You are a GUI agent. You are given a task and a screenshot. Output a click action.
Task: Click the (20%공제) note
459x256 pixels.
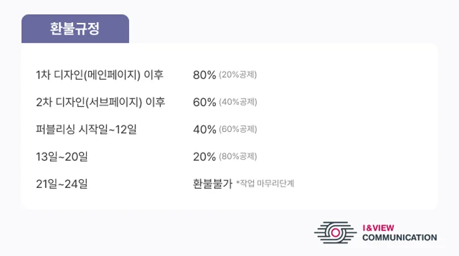(x=238, y=74)
